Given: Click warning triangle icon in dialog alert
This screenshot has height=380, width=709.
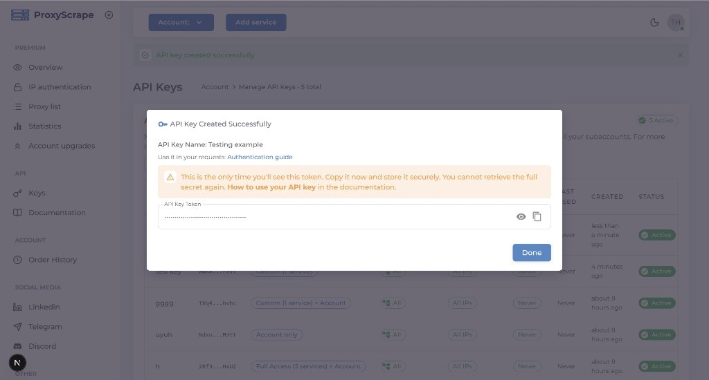Looking at the screenshot, I should [170, 178].
